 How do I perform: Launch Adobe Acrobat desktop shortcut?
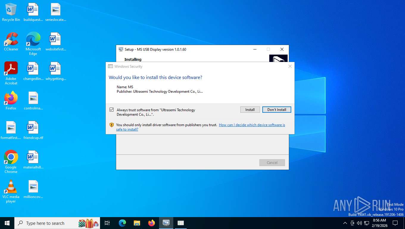tap(11, 73)
